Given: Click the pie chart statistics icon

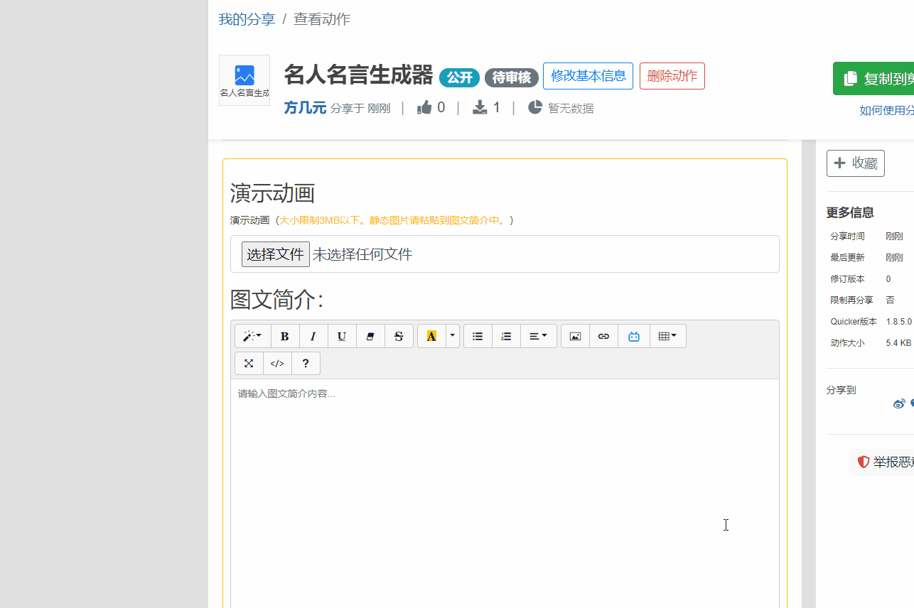Looking at the screenshot, I should [535, 107].
